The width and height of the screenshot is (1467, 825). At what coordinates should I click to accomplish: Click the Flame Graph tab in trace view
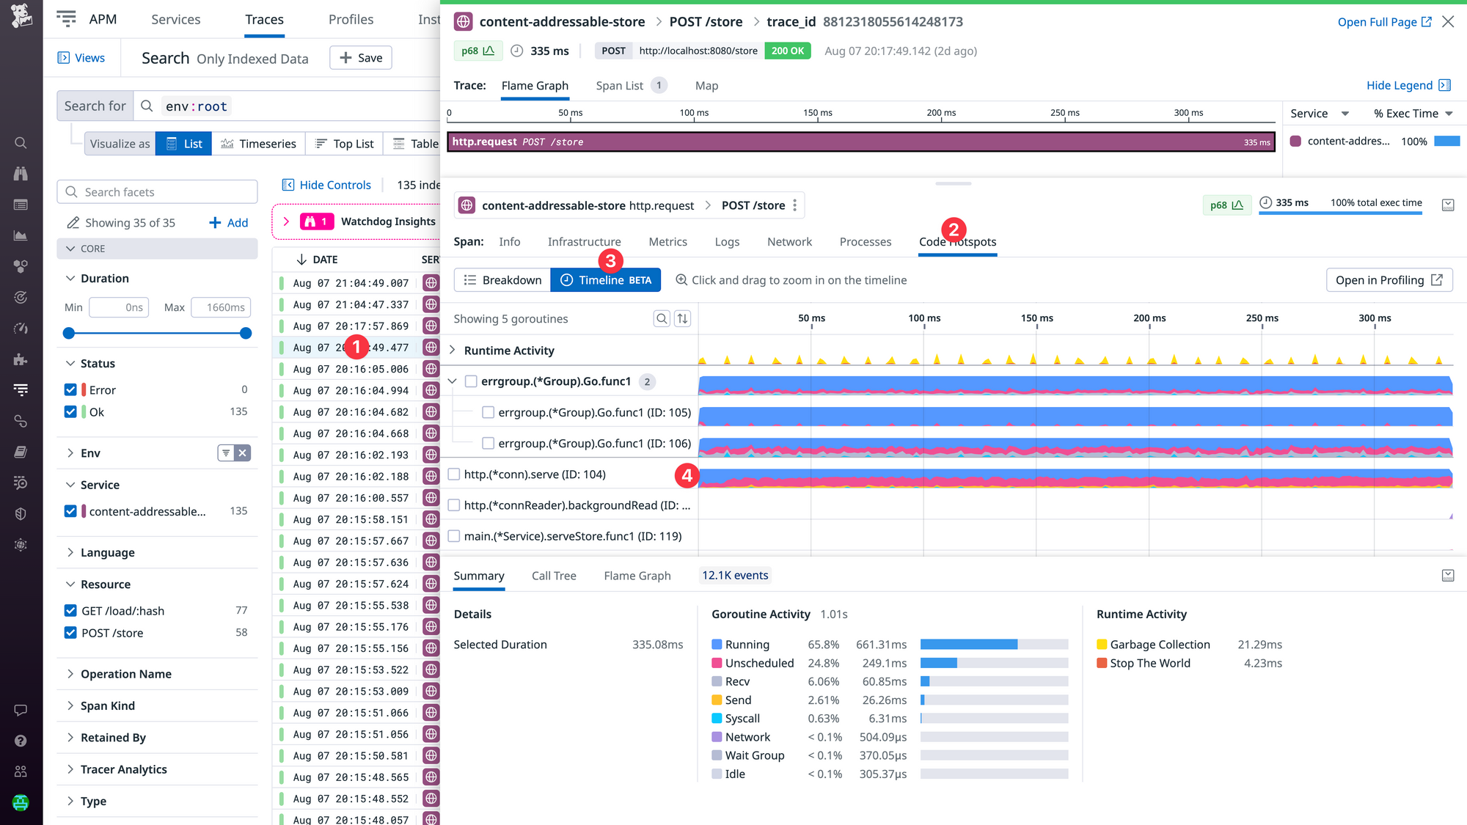[535, 84]
